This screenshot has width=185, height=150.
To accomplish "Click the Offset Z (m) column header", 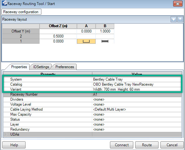I will pyautogui.click(x=58, y=26).
